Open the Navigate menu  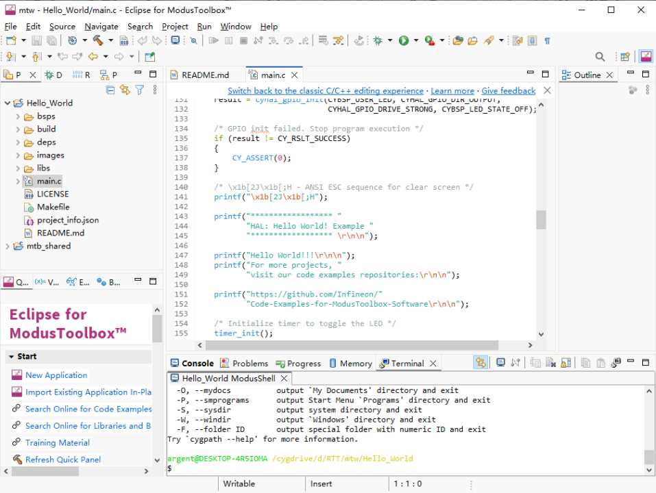(101, 26)
